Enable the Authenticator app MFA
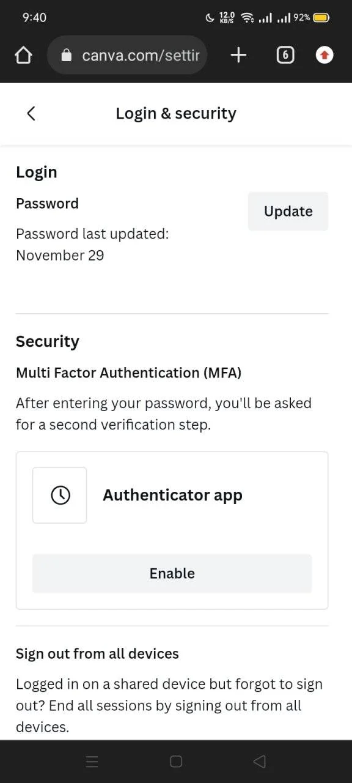The height and width of the screenshot is (783, 352). (x=172, y=573)
